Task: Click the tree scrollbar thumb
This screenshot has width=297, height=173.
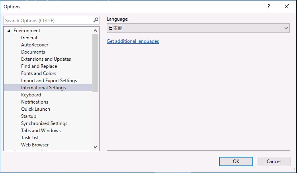Action: (95, 63)
